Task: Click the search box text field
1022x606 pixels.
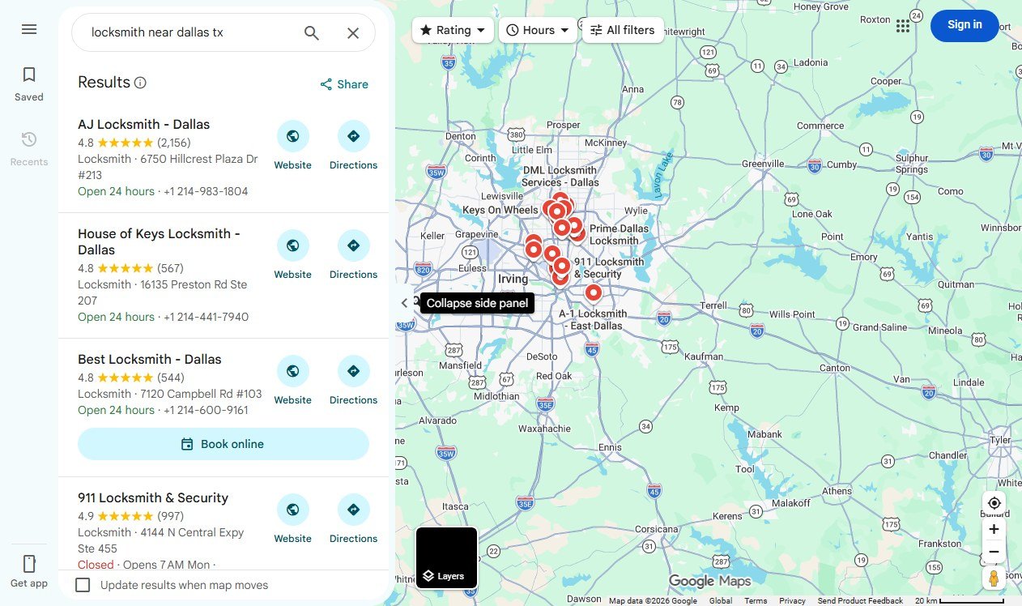Action: pos(190,33)
